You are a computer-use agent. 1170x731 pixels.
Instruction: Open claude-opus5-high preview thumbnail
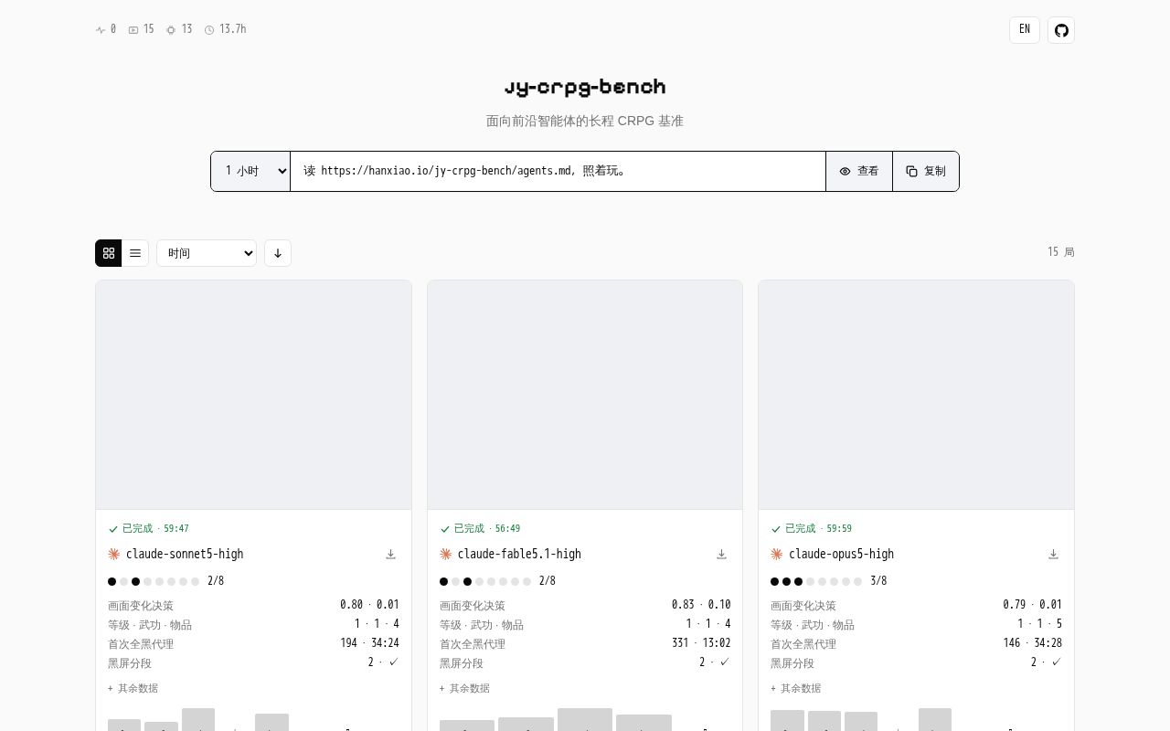916,395
